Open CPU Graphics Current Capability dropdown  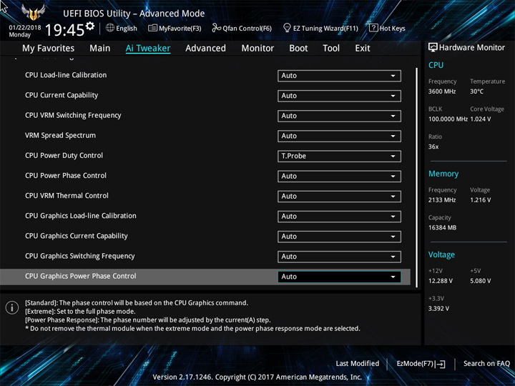[339, 237]
